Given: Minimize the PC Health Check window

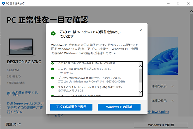Looking at the screenshot, I should click(x=168, y=3).
